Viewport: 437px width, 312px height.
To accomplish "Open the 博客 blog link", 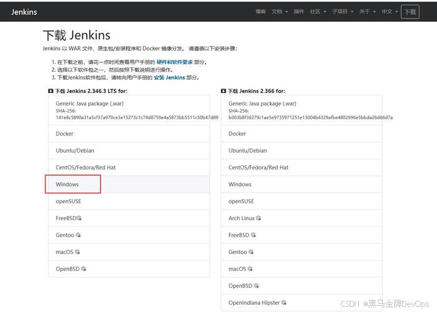I will coord(261,12).
